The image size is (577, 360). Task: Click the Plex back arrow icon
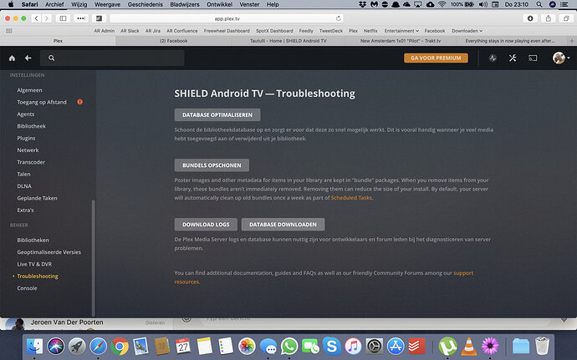pyautogui.click(x=28, y=58)
